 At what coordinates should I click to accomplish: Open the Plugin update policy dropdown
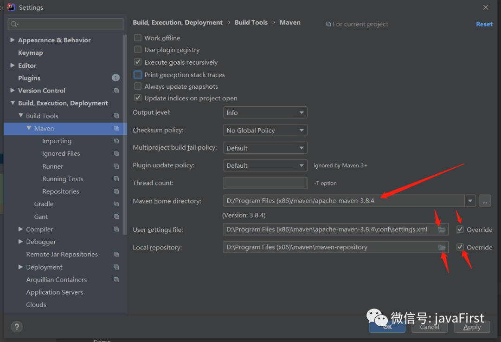pos(265,165)
